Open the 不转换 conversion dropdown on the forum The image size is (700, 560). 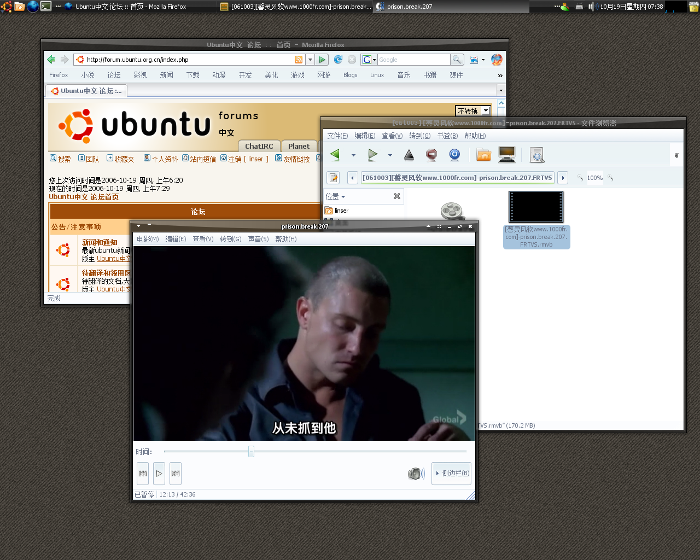point(472,110)
